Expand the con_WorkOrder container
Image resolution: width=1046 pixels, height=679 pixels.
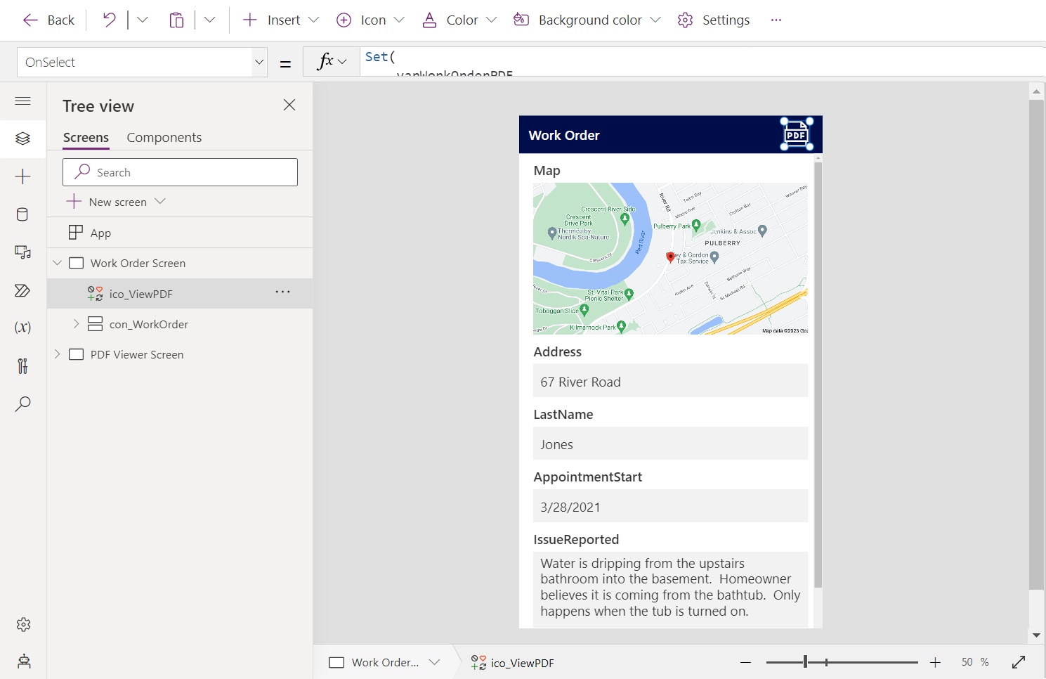[76, 324]
